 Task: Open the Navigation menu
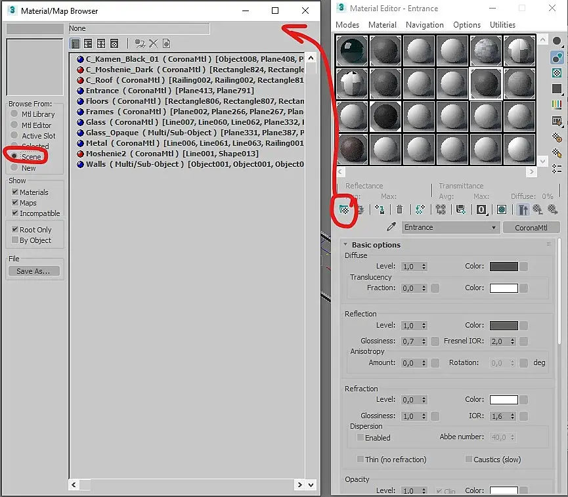425,25
